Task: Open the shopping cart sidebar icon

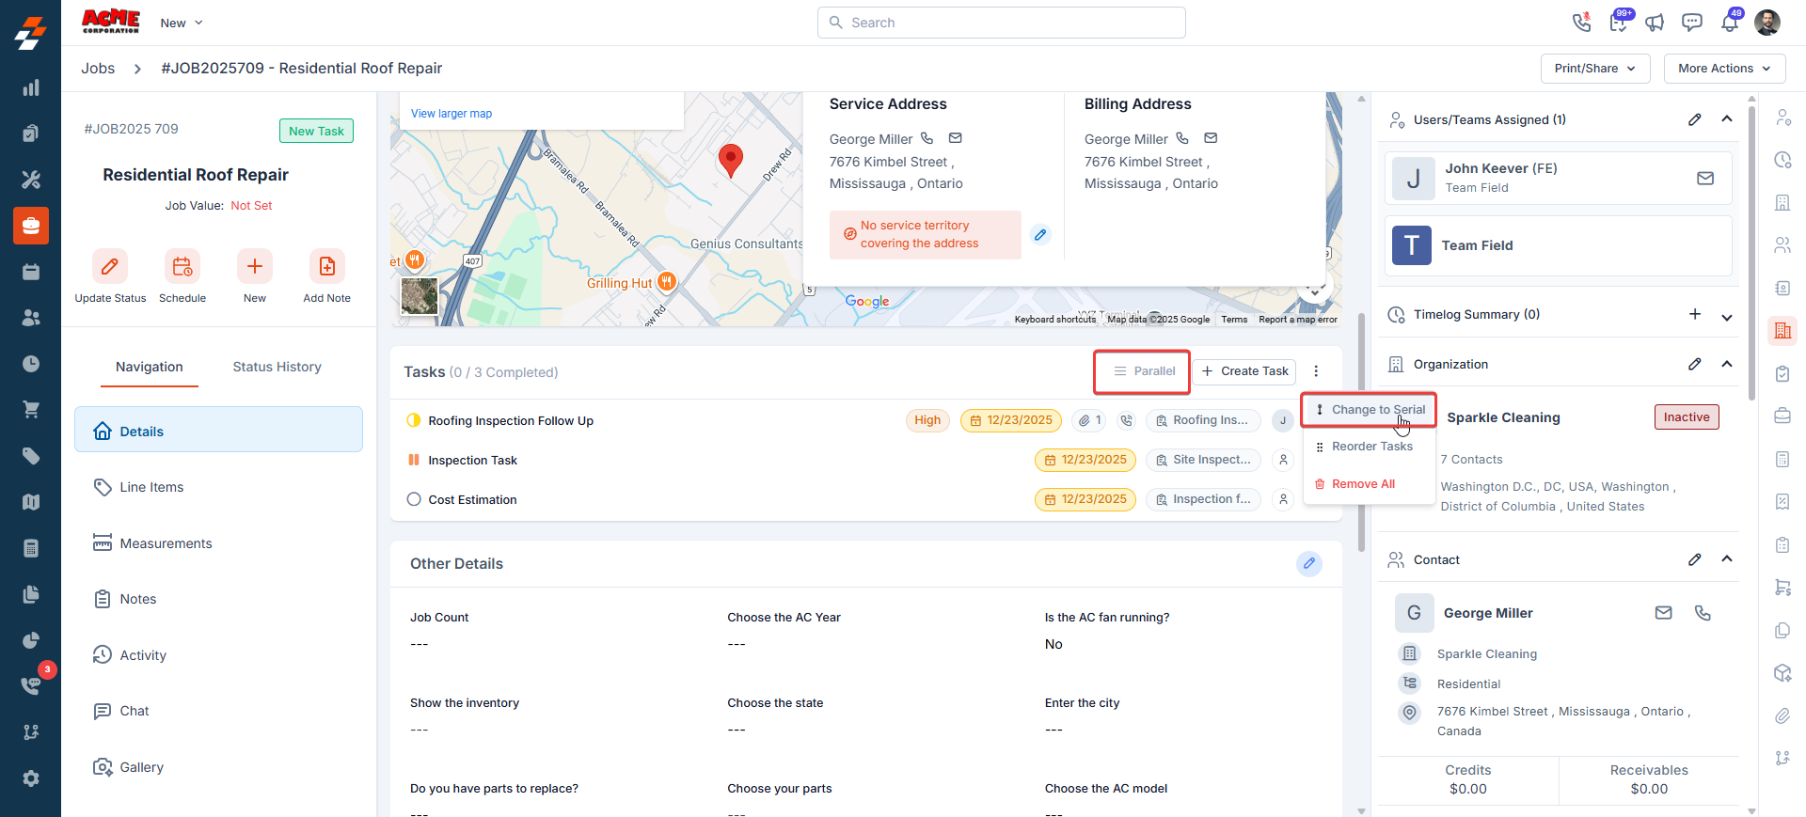Action: [x=31, y=410]
